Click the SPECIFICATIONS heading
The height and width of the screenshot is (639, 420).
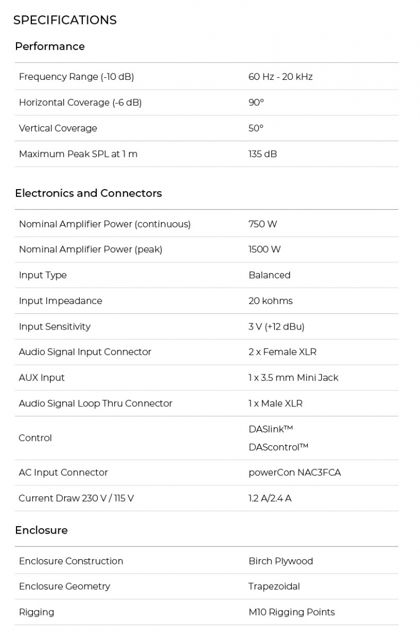coord(65,20)
